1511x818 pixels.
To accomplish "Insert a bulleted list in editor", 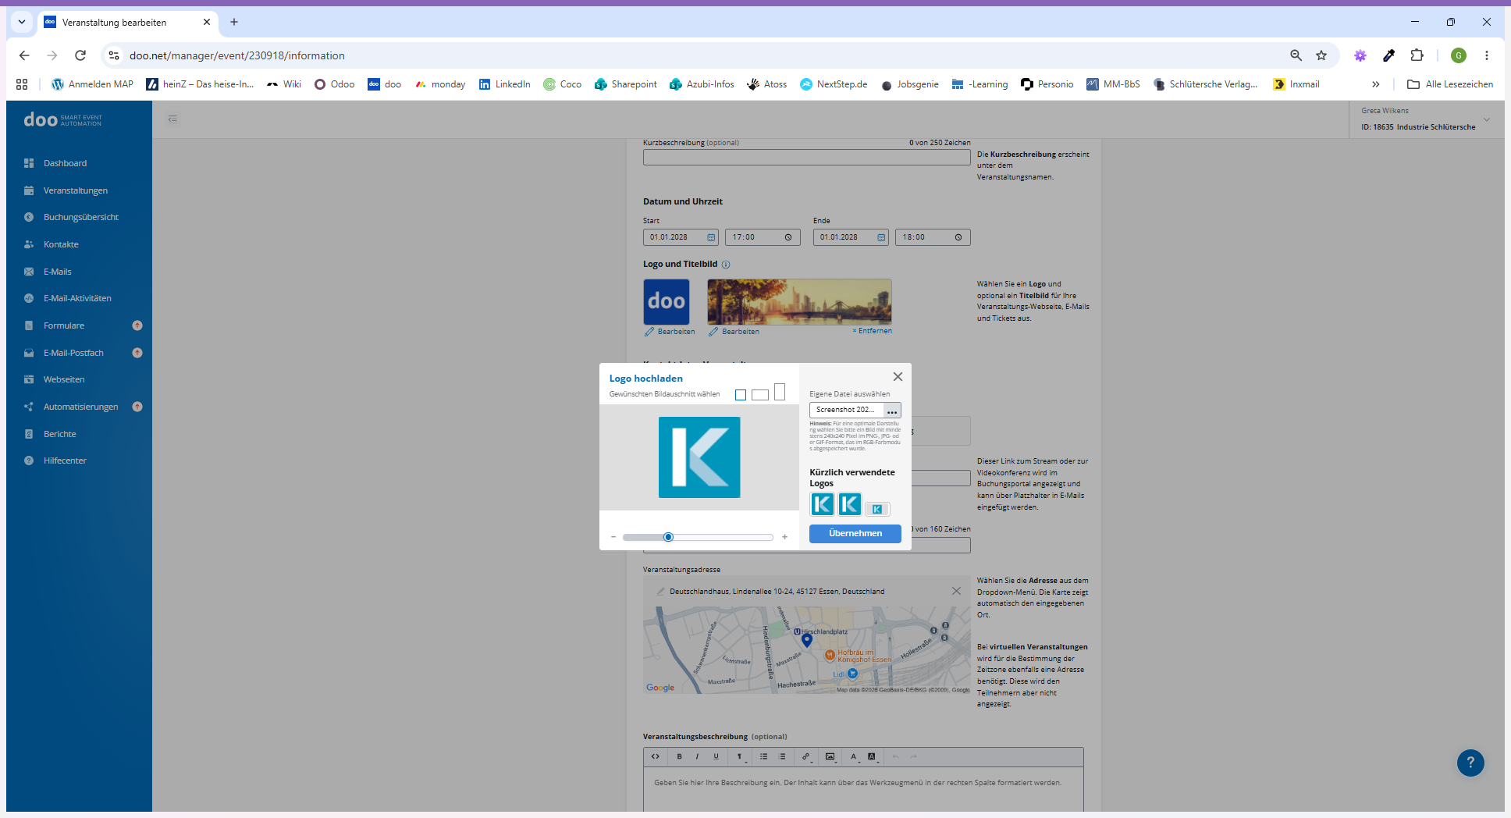I will pos(763,756).
